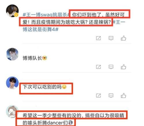Repost the 下次可以吃别的吗 comment
The image size is (144, 126).
pyautogui.click(x=98, y=96)
